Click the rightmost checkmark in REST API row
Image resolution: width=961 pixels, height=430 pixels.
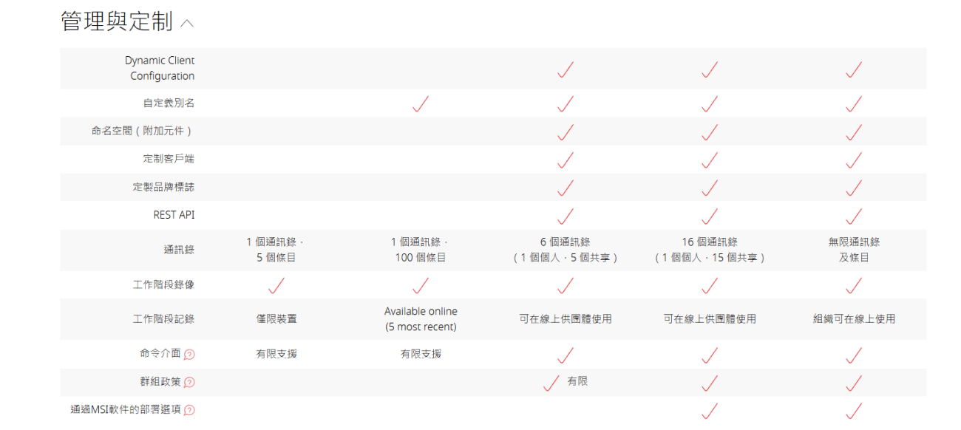(x=854, y=216)
